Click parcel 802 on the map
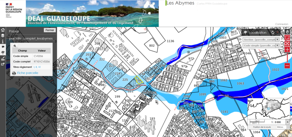This screenshot has height=137, width=292. click(x=152, y=45)
